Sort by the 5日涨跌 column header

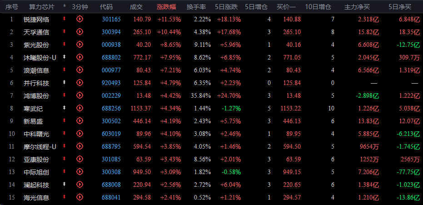click(x=227, y=7)
